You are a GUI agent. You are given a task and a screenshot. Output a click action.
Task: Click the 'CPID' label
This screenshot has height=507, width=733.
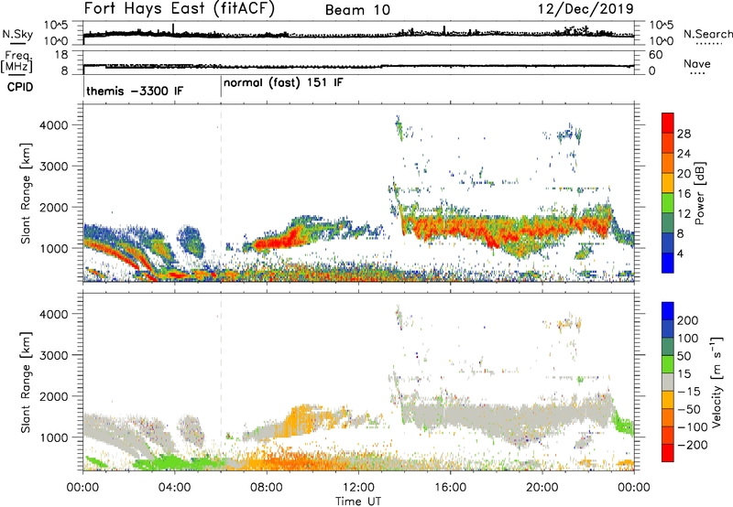(x=19, y=87)
